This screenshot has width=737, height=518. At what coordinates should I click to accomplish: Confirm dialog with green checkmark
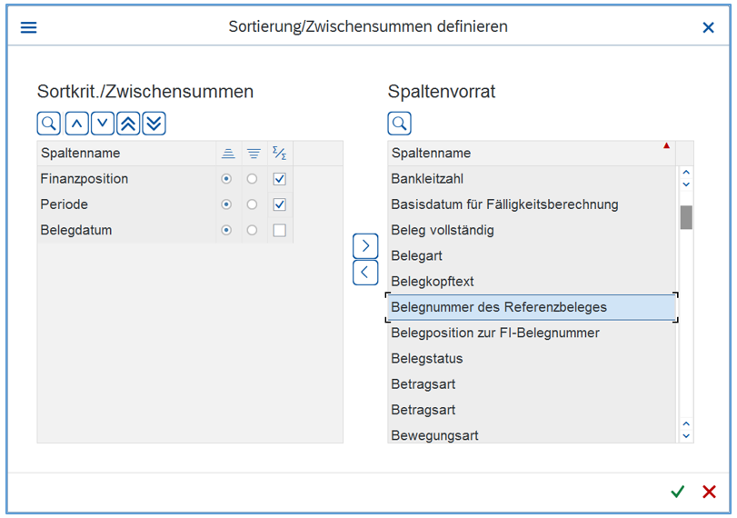677,492
